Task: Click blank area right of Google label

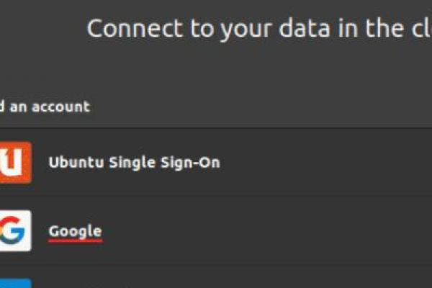Action: click(x=288, y=231)
